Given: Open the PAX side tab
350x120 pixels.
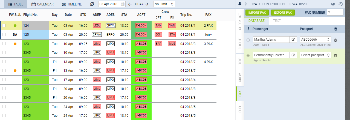Looking at the screenshot, I should click(240, 94).
